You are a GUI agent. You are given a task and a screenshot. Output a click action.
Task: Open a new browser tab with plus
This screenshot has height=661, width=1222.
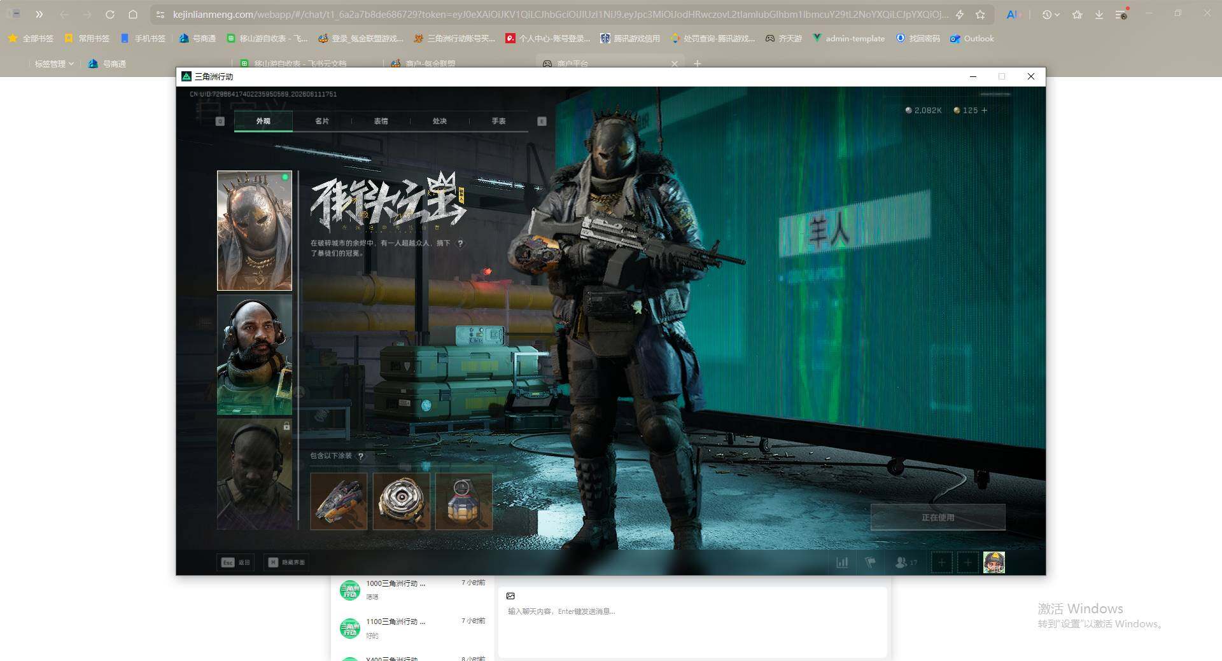coord(697,64)
